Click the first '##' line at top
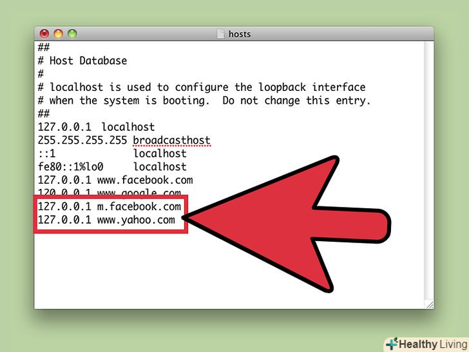Viewport: 469px width, 352px height. (x=44, y=47)
